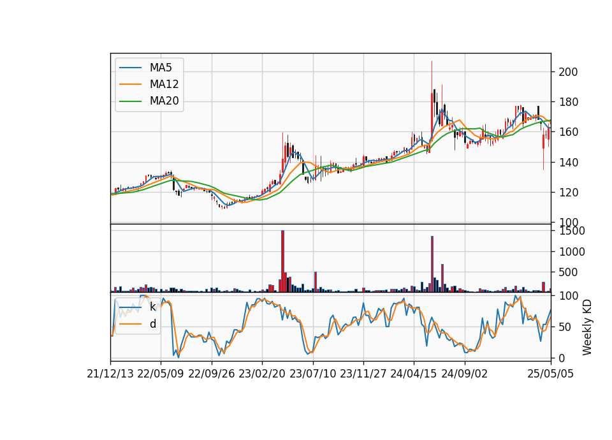Click the 24/09/02 date tick label

[465, 374]
